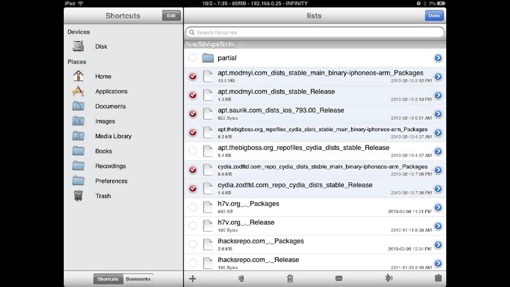Click the Media Library label
Viewport: 510px width, 287px height.
click(x=113, y=136)
